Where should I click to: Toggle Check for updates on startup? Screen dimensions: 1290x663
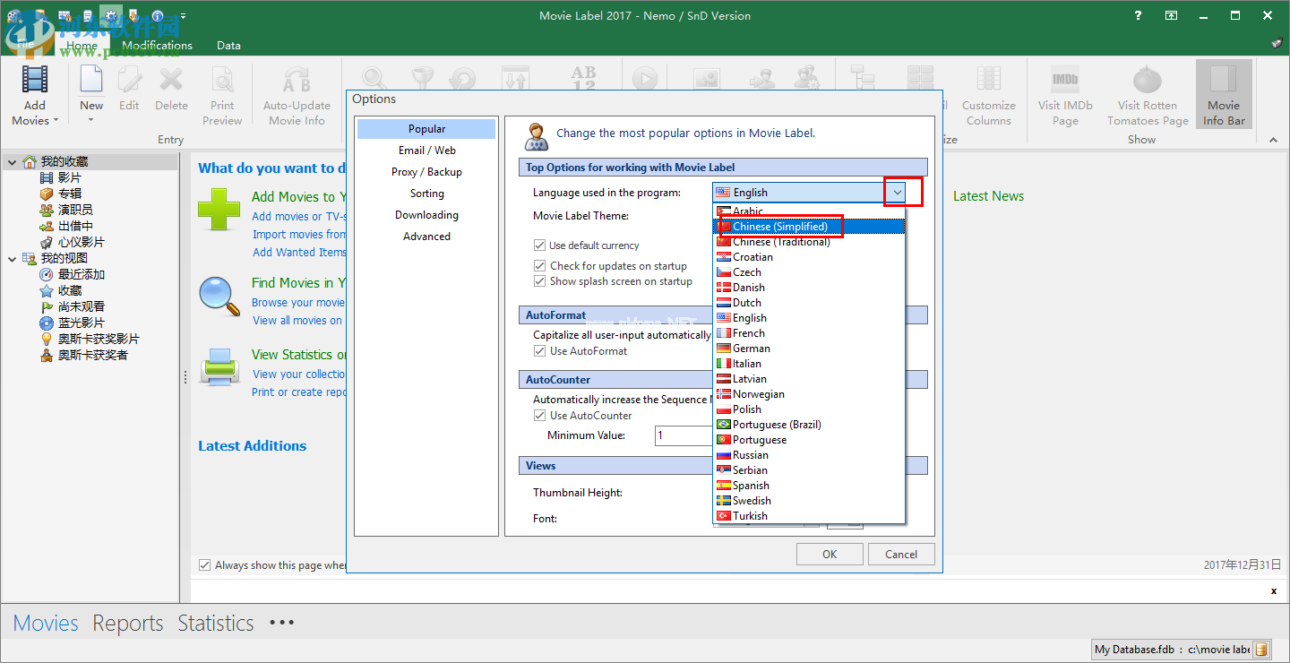[x=539, y=266]
